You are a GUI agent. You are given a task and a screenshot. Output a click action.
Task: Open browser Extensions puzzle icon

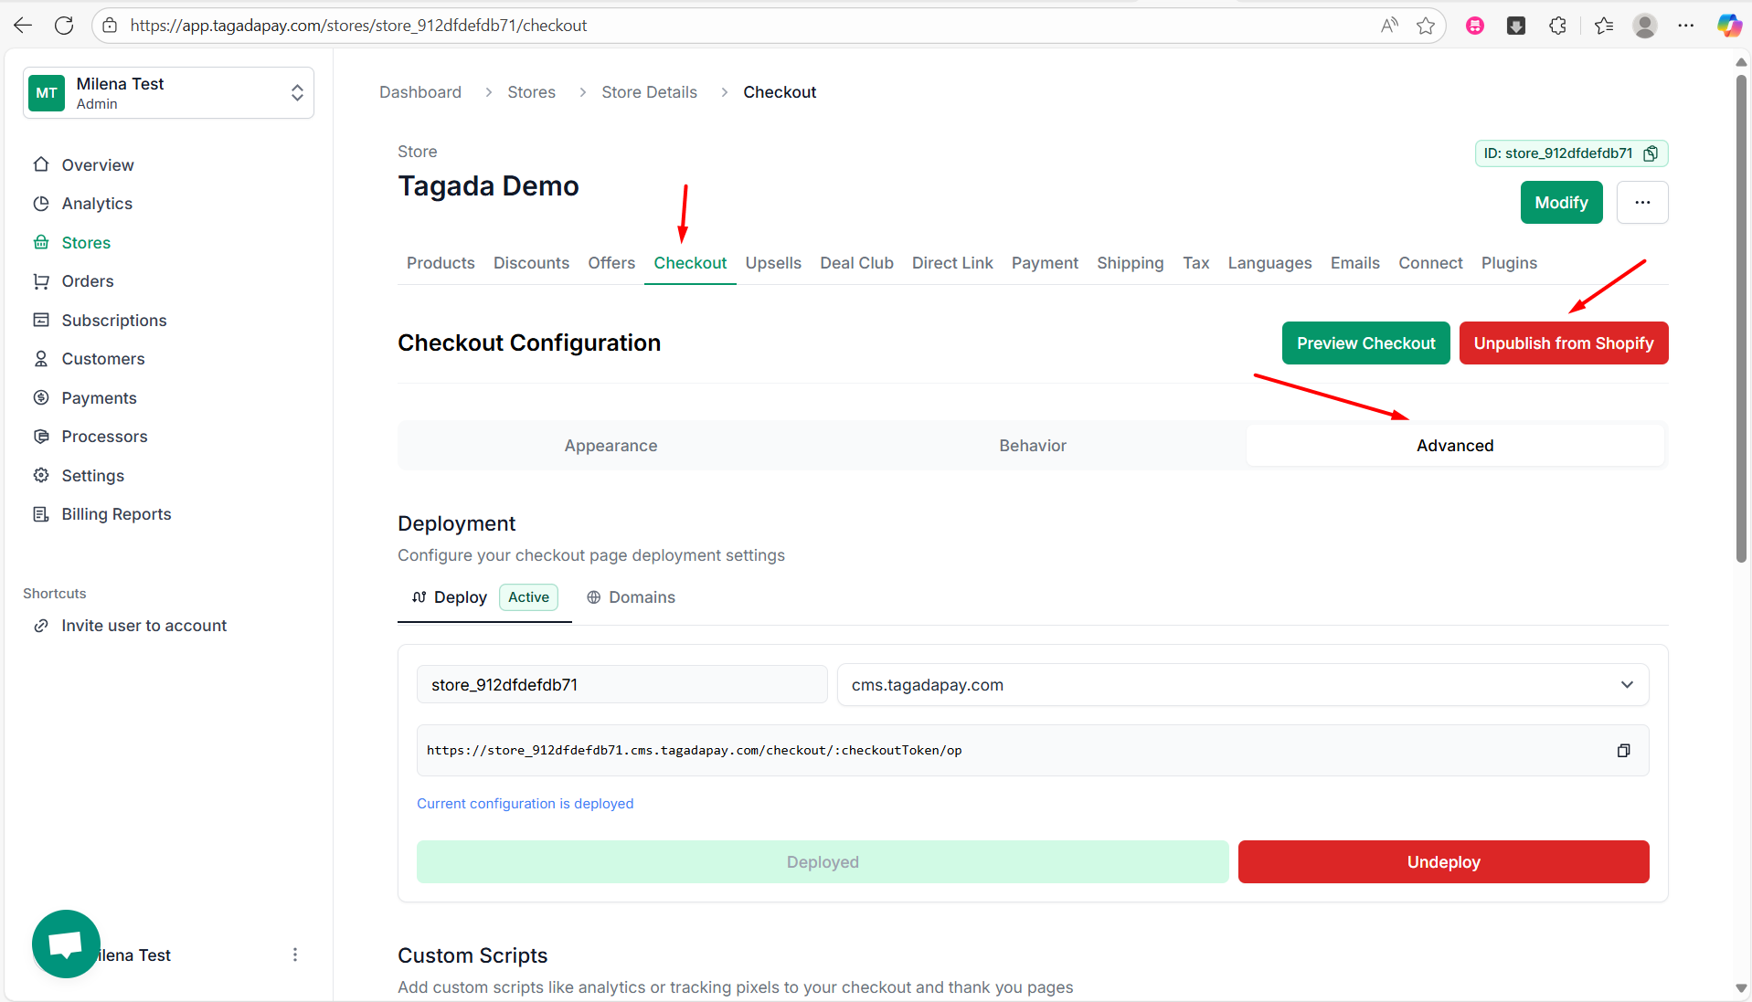pos(1558,26)
